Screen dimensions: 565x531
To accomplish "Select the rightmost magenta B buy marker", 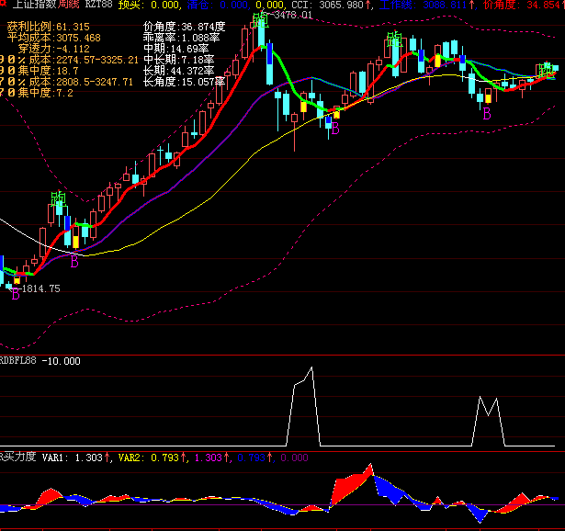I will 487,114.
